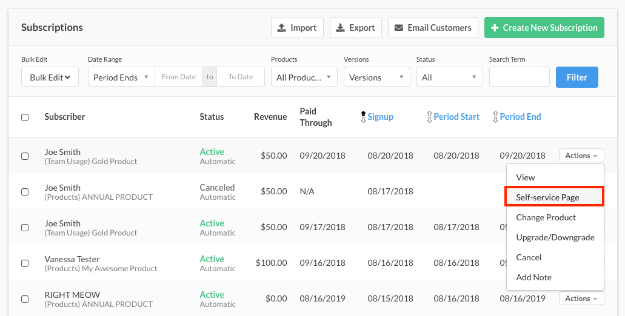Viewport: 625px width, 316px height.
Task: Create a new subscription
Action: (x=544, y=27)
